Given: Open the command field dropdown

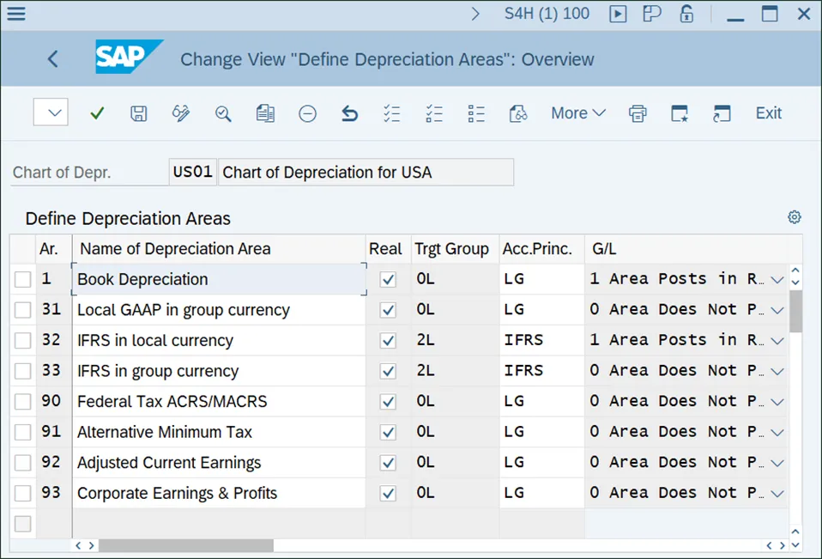Looking at the screenshot, I should 51,113.
